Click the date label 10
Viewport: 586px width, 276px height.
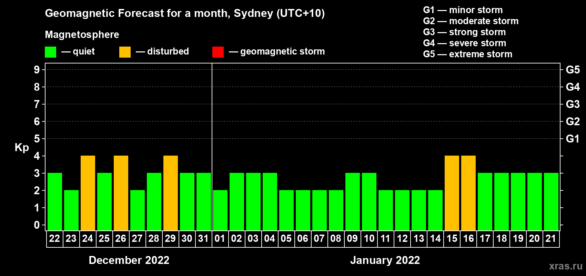coord(369,238)
